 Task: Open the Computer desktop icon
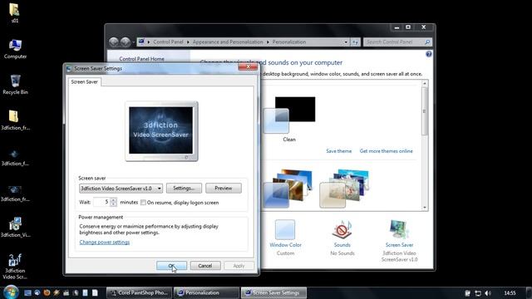coord(15,49)
